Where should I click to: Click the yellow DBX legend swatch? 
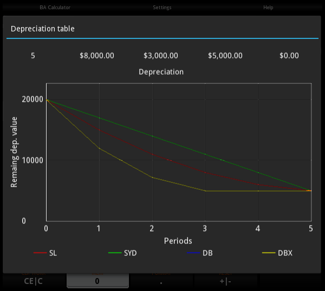[269, 253]
